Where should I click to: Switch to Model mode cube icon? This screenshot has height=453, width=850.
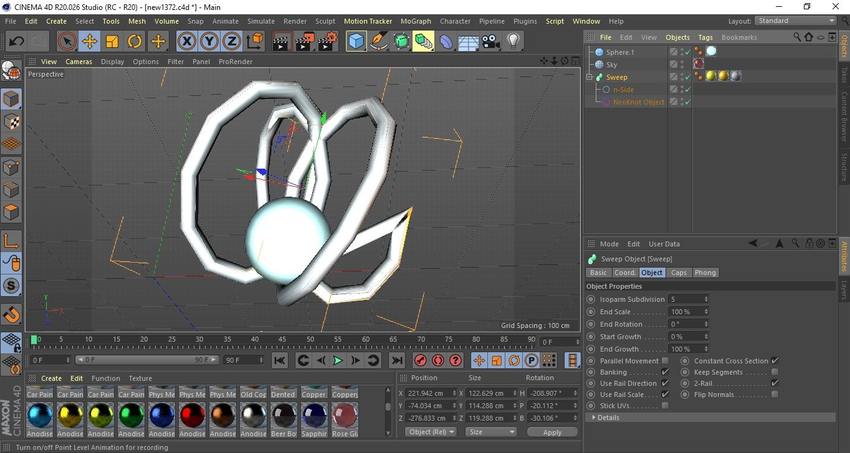[11, 99]
